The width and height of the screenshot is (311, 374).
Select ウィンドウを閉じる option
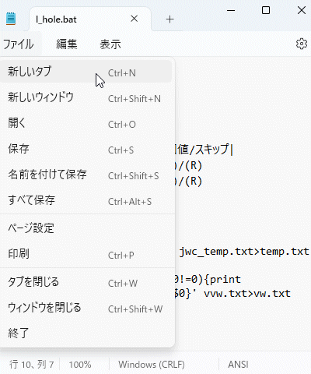pos(86,308)
